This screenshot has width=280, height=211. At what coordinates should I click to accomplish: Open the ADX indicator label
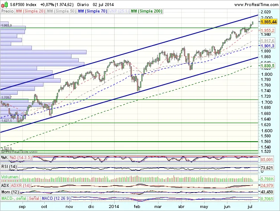tap(5, 186)
